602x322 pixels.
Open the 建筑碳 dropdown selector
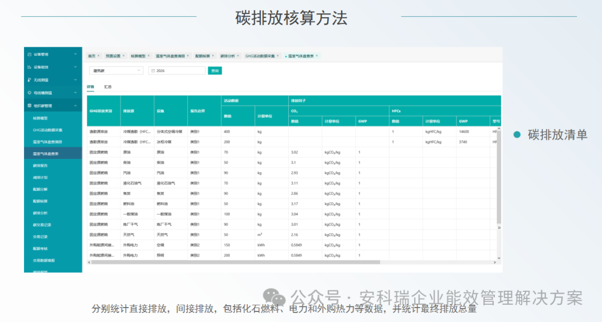115,70
